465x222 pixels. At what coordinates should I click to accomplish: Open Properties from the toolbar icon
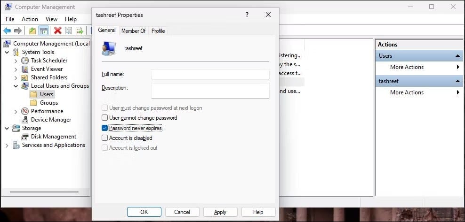tap(68, 31)
